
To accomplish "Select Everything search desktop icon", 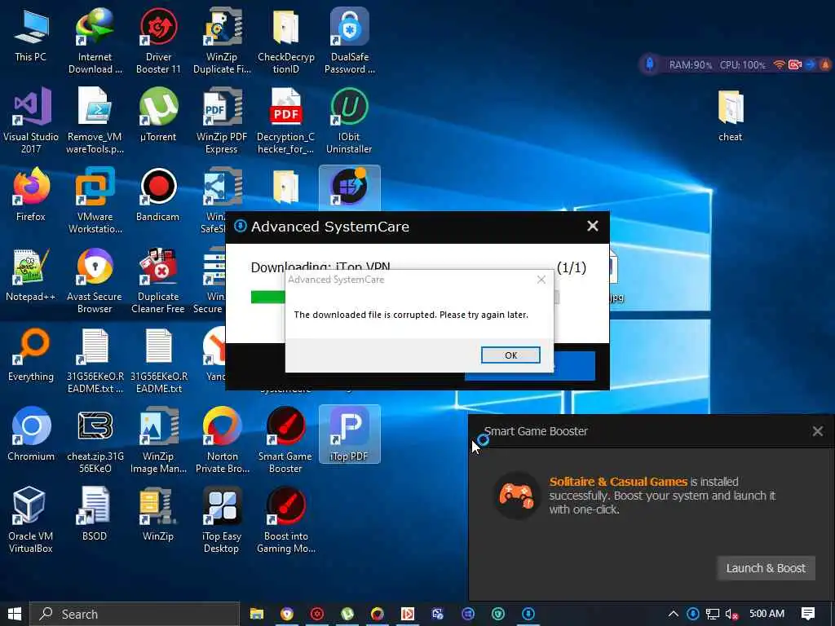I will (31, 355).
